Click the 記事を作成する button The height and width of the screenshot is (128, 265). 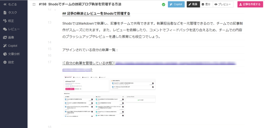point(250,4)
